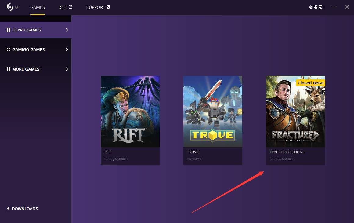Click the Voxel MMO subtitle
This screenshot has height=223, width=354.
click(x=194, y=159)
